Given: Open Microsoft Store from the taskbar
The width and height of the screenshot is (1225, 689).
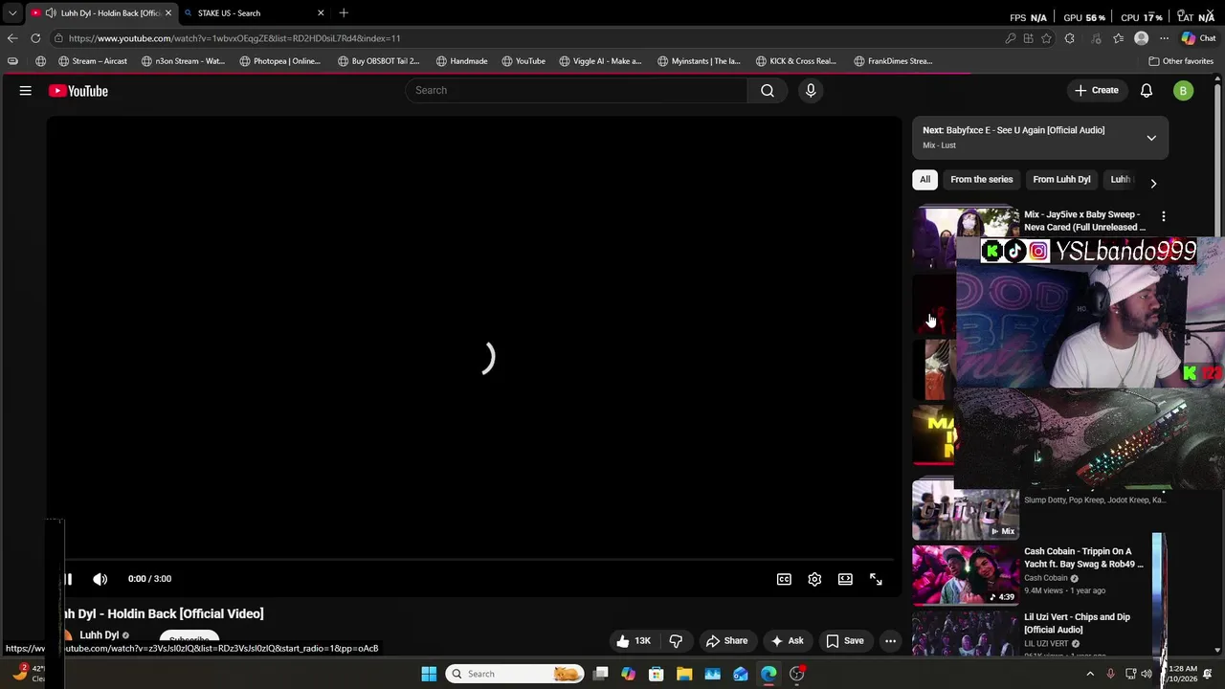Looking at the screenshot, I should [657, 674].
